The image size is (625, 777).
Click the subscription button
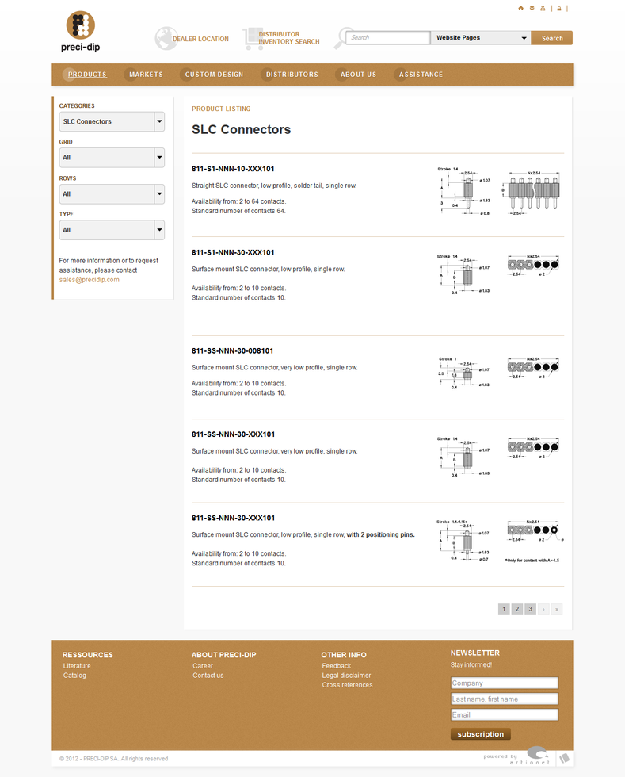[x=480, y=734]
